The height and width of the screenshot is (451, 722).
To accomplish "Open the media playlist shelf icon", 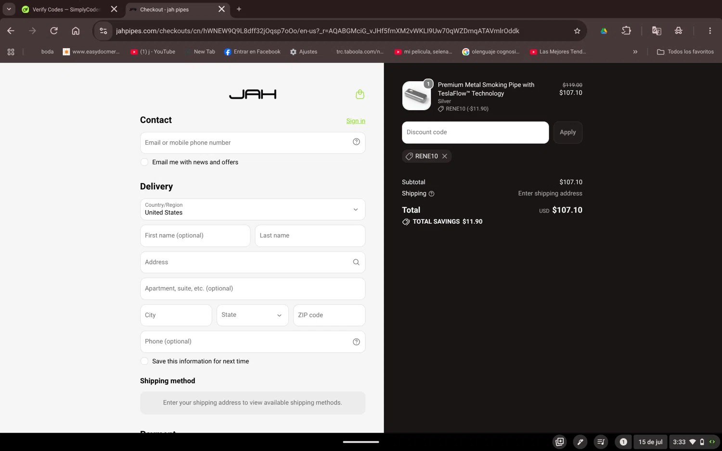I will coord(601,442).
